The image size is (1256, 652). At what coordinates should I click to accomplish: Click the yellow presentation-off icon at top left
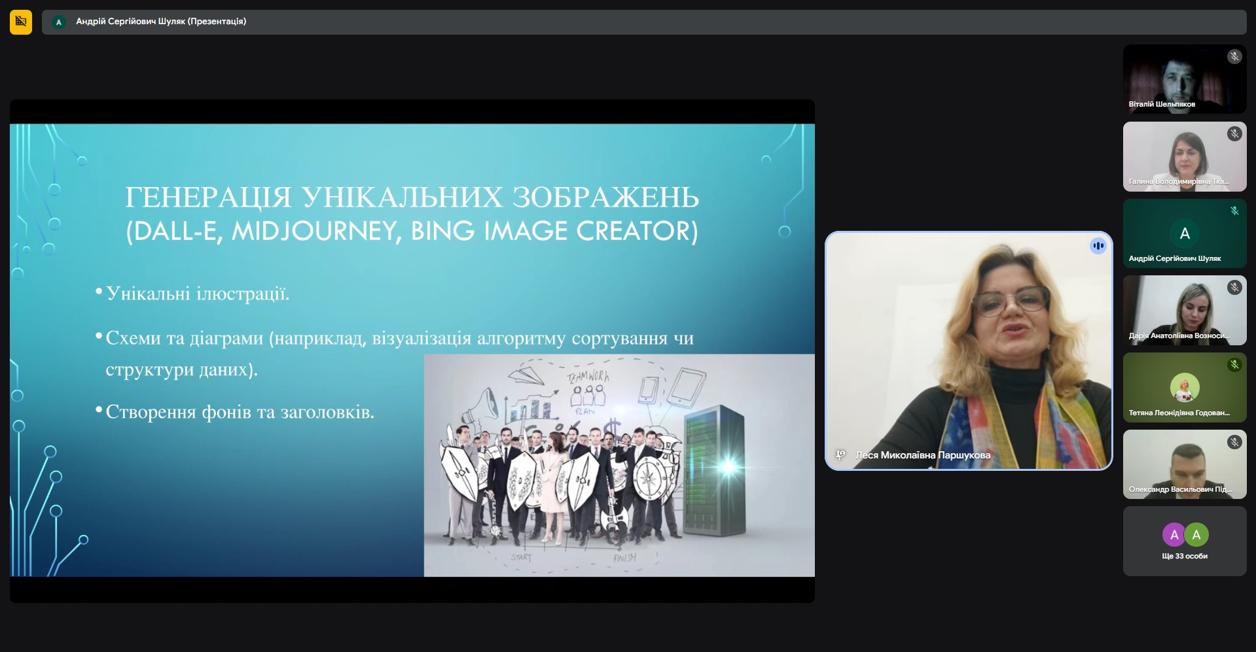pos(21,22)
